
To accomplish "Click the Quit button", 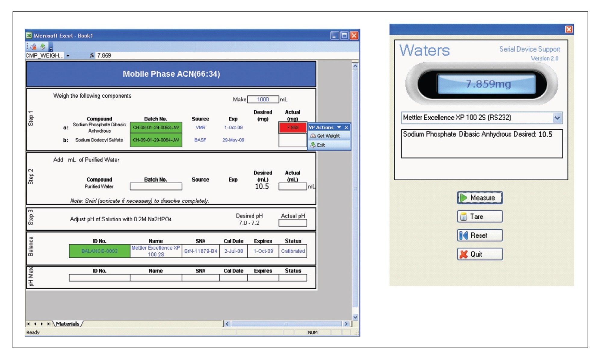I will (x=480, y=254).
